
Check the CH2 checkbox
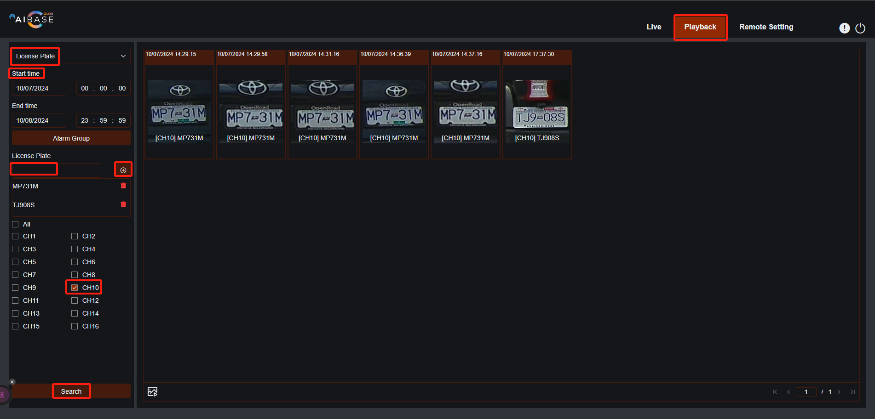pos(75,236)
